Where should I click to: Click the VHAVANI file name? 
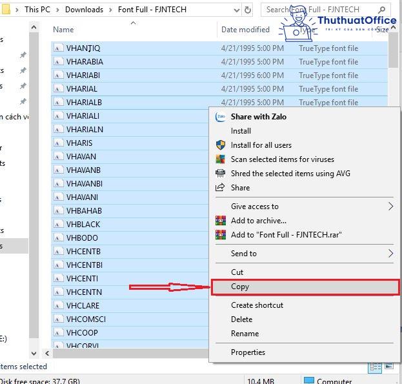(82, 197)
